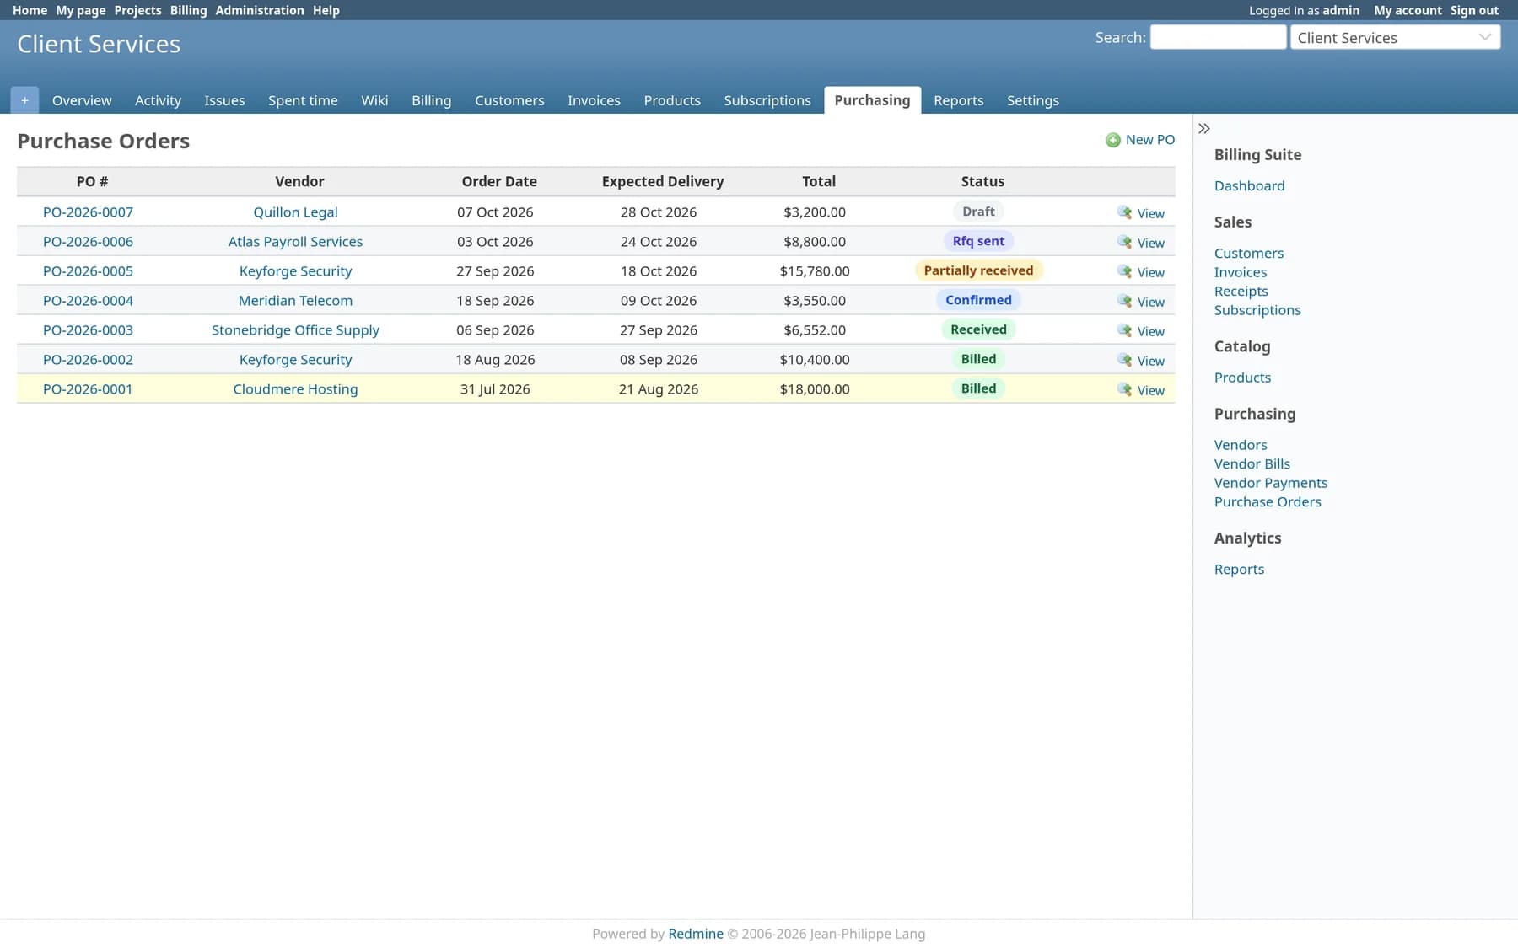Click the plus icon tab in project menu
The width and height of the screenshot is (1518, 948).
24,100
